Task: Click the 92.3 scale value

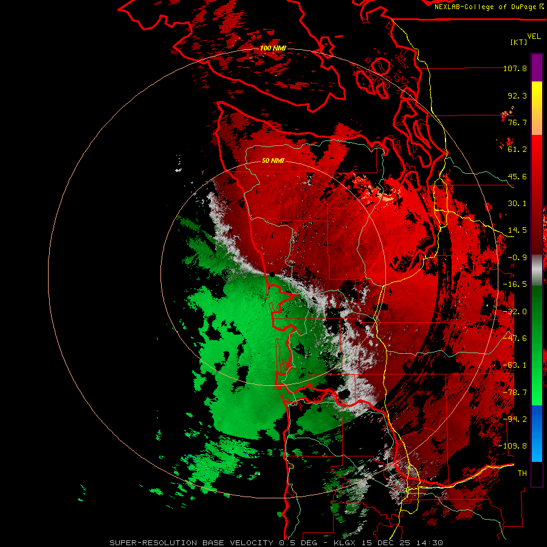Action: (x=517, y=95)
